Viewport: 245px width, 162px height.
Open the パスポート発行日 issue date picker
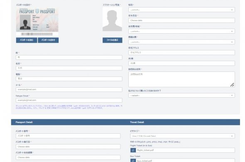[x=68, y=147]
